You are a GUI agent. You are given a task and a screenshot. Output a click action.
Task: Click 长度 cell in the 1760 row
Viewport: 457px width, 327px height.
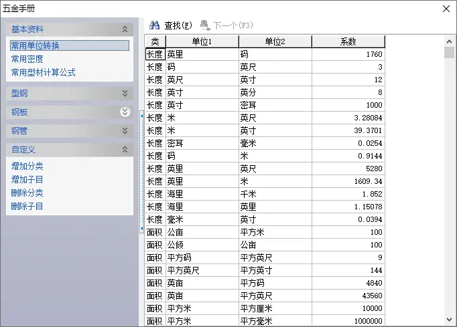coord(155,54)
